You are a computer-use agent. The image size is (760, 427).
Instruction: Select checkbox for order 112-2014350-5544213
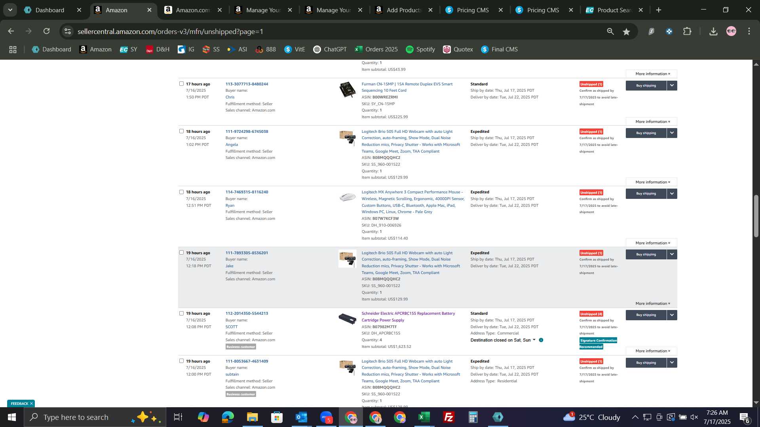(181, 314)
